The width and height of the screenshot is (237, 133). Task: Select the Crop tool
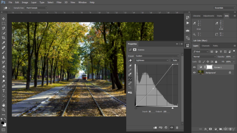coord(3,38)
